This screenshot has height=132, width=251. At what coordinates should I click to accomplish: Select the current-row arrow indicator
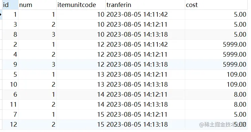(1, 15)
